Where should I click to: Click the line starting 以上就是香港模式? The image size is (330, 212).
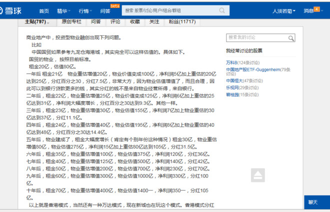(121, 205)
